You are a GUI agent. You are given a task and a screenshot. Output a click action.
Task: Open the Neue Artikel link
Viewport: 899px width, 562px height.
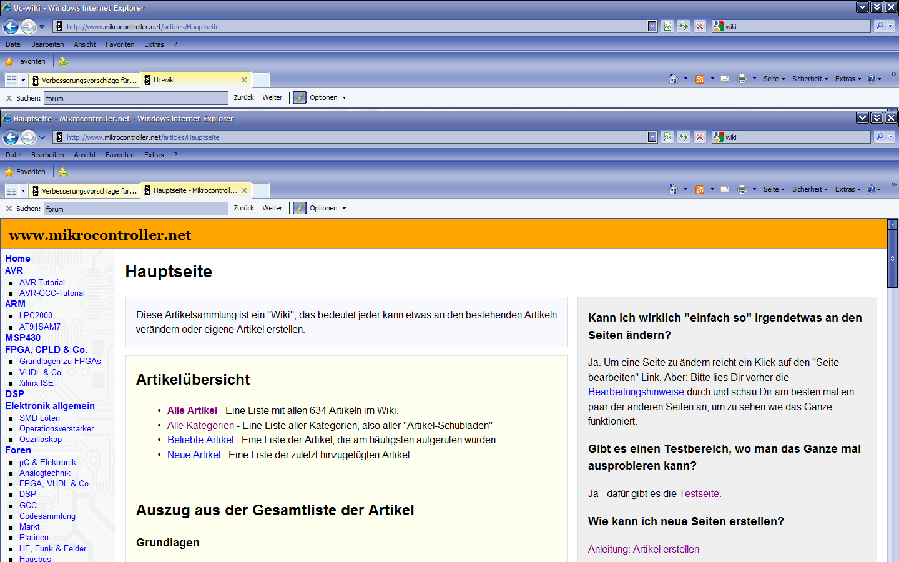[194, 455]
